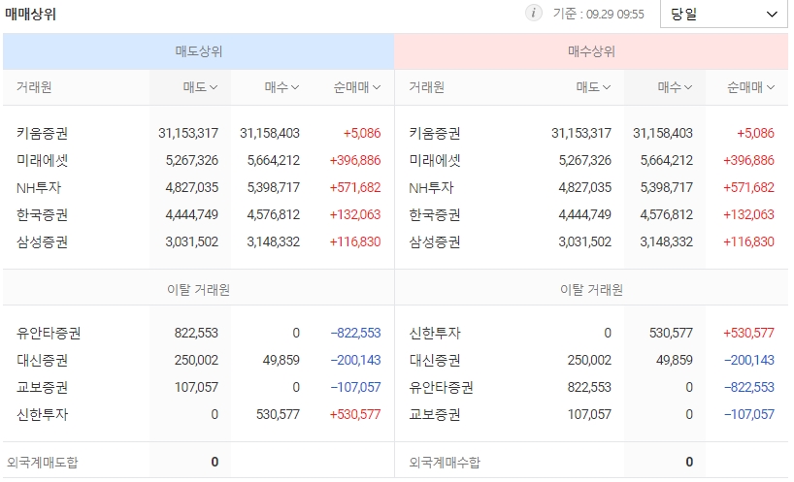
Task: Sort 매도상위 table by 매수 column
Action: (281, 87)
